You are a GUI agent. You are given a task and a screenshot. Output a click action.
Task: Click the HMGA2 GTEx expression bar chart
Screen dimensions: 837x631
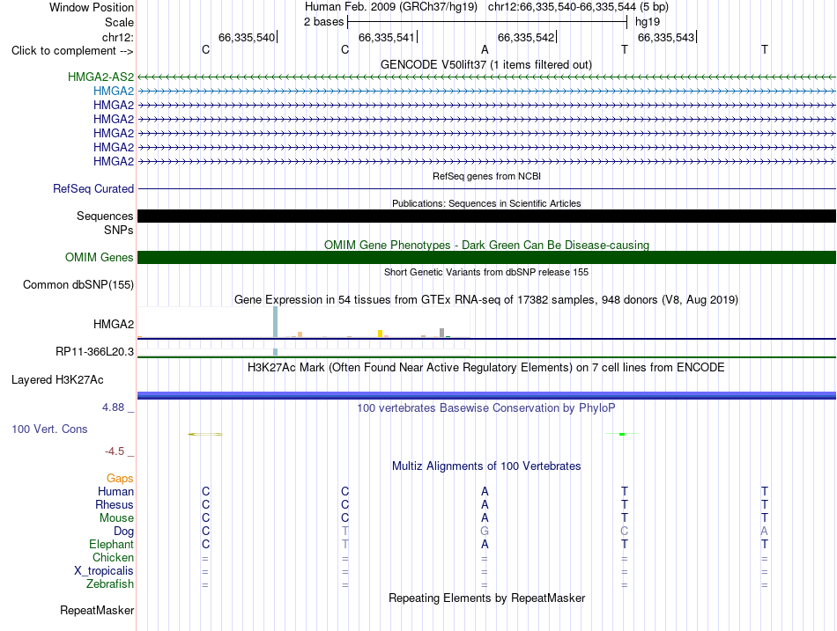(x=303, y=323)
